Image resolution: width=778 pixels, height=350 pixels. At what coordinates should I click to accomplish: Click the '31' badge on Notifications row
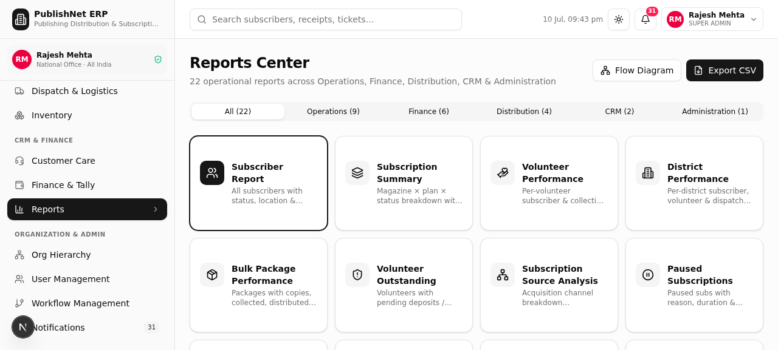(151, 328)
